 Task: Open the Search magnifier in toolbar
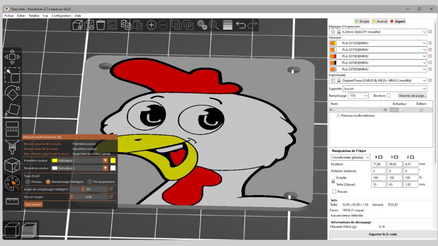(x=214, y=25)
